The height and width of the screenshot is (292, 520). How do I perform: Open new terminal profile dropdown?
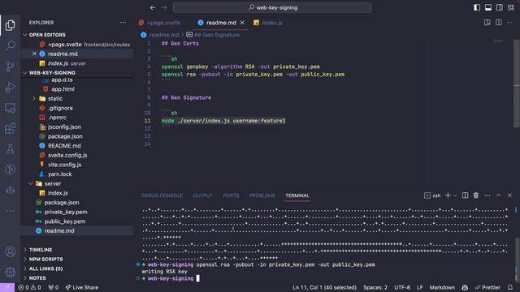click(x=455, y=195)
